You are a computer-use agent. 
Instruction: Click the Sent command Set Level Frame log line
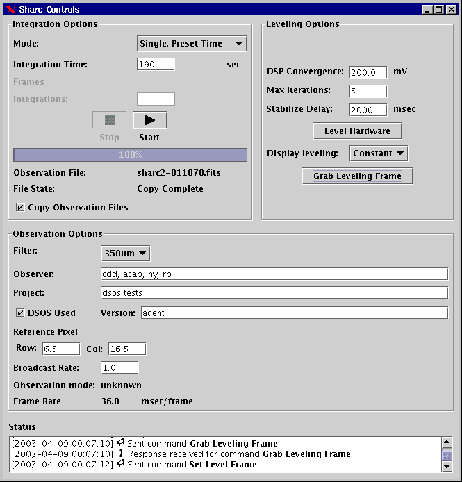(x=134, y=464)
